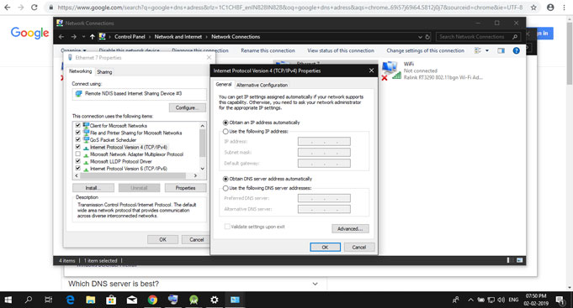Click the Advanced... button
The height and width of the screenshot is (308, 573).
(350, 228)
